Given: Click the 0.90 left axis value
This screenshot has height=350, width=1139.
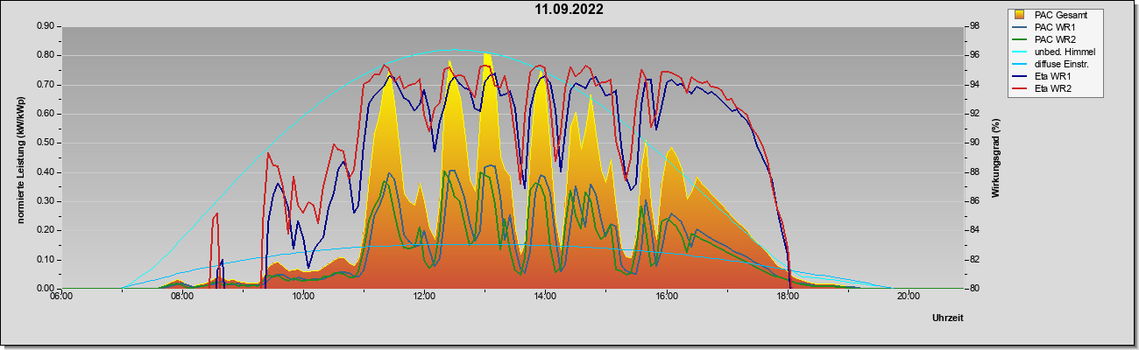Looking at the screenshot, I should (x=46, y=26).
